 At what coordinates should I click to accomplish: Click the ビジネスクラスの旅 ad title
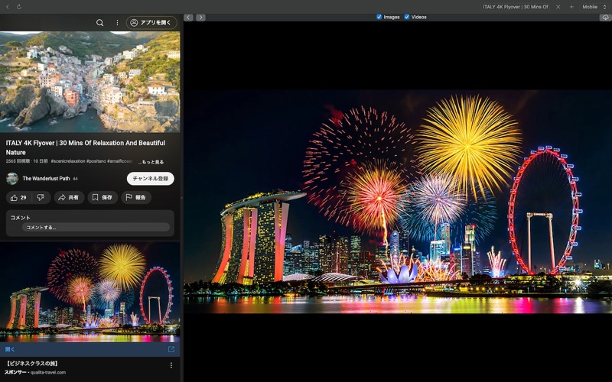pyautogui.click(x=32, y=364)
